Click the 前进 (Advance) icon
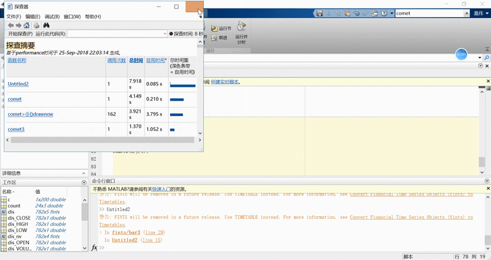The width and height of the screenshot is (491, 260). pyautogui.click(x=214, y=38)
